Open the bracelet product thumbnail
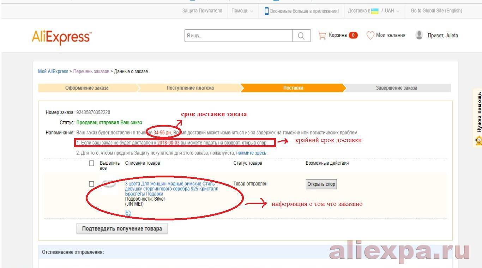This screenshot has width=482, height=268. coord(109,184)
